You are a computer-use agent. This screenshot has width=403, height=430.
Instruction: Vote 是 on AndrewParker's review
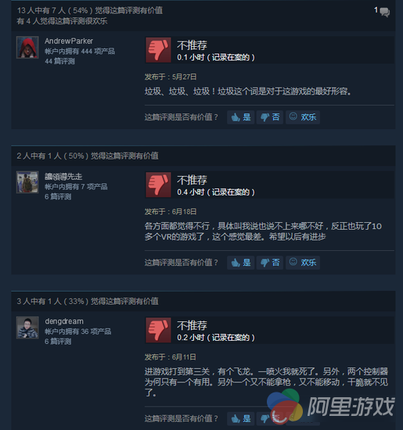click(241, 117)
